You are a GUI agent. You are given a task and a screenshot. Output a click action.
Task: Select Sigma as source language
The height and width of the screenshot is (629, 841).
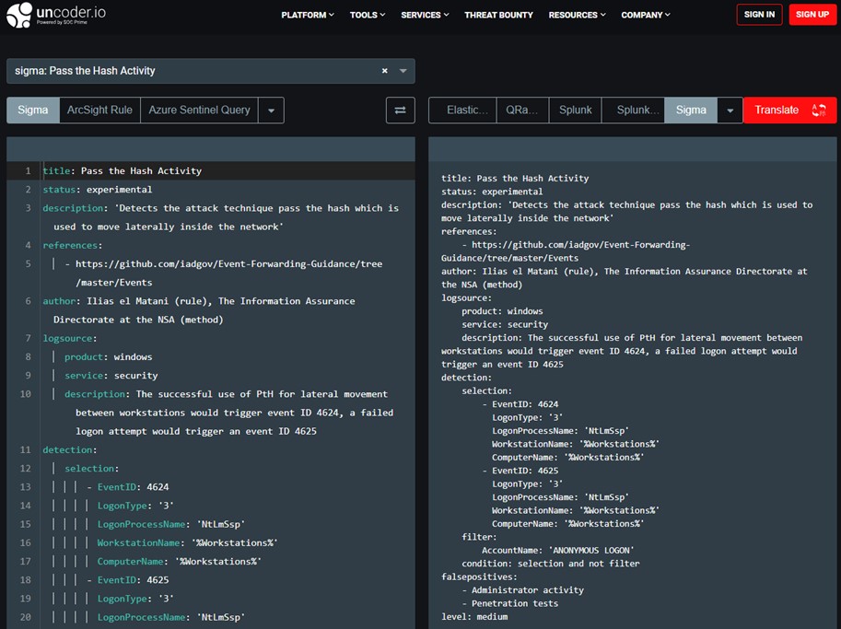click(33, 111)
